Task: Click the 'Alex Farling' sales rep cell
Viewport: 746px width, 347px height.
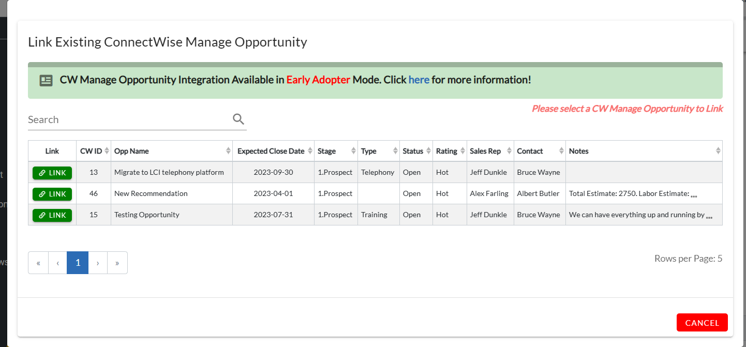Action: pyautogui.click(x=490, y=193)
